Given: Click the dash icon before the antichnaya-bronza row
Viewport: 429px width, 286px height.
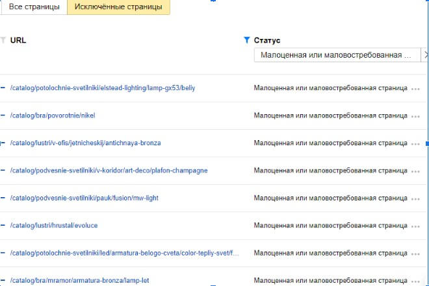Looking at the screenshot, I should click(3, 143).
